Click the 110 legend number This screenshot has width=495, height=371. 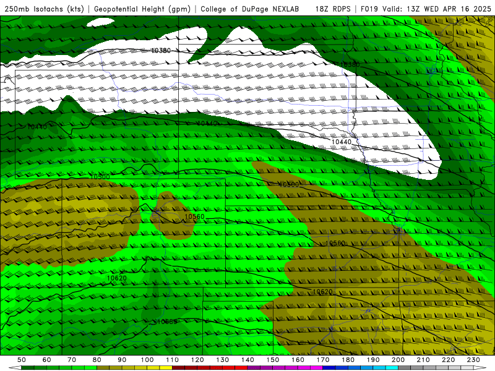(x=173, y=360)
